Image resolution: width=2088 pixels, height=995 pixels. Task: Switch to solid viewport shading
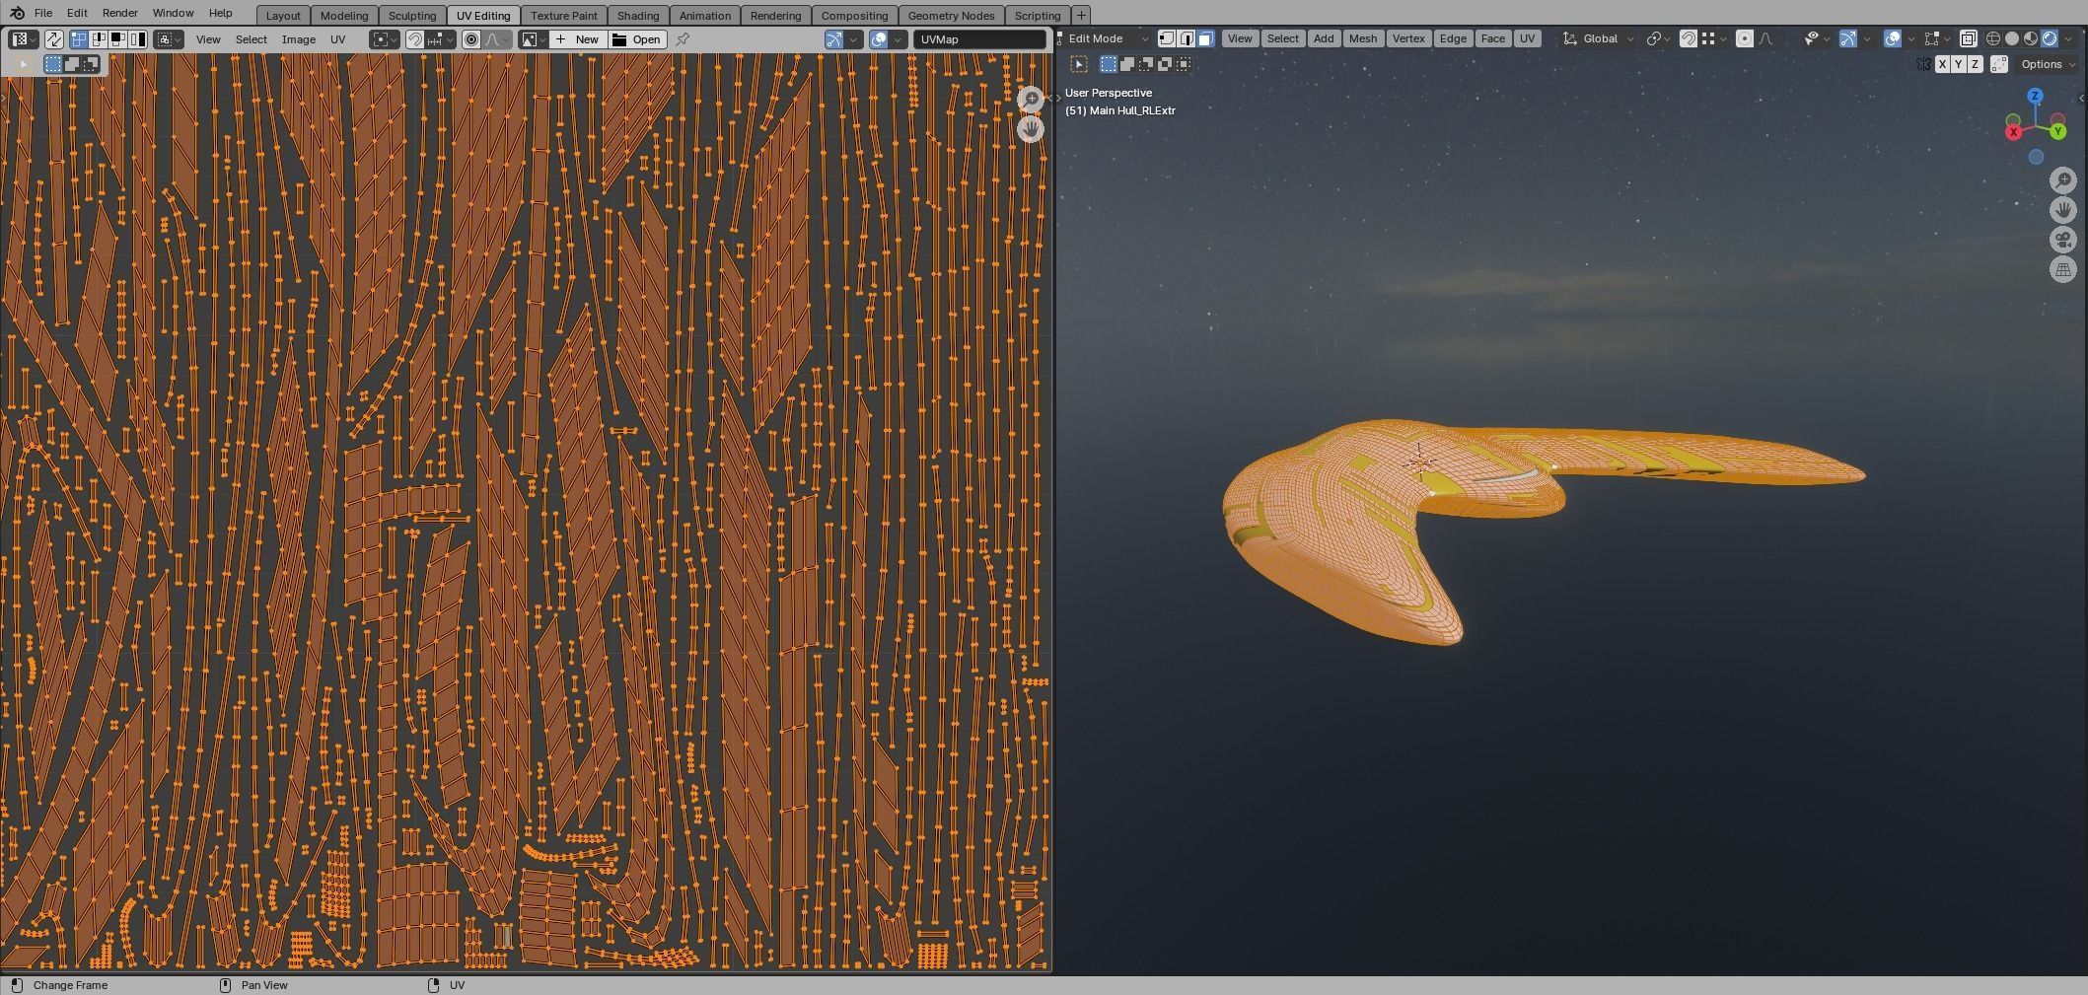pyautogui.click(x=2012, y=38)
